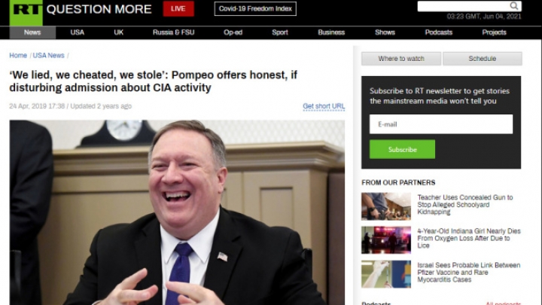This screenshot has height=305, width=542.
Task: Go to the Russia & FSU section
Action: tap(174, 32)
